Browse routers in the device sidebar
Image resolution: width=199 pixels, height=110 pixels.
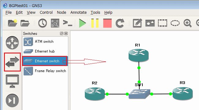pos(12,43)
